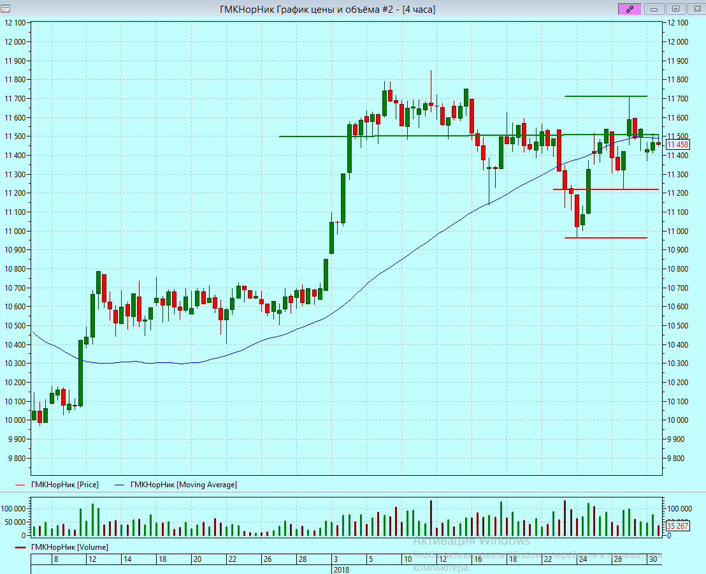
Task: Click the date label '30' on the time axis
Action: 653,559
